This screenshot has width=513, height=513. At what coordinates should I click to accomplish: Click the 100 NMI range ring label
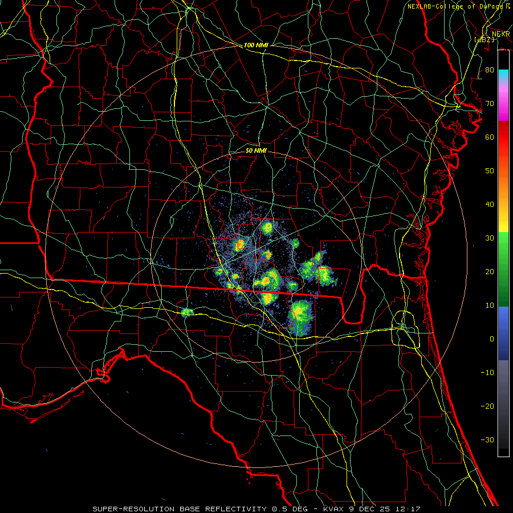[x=256, y=45]
